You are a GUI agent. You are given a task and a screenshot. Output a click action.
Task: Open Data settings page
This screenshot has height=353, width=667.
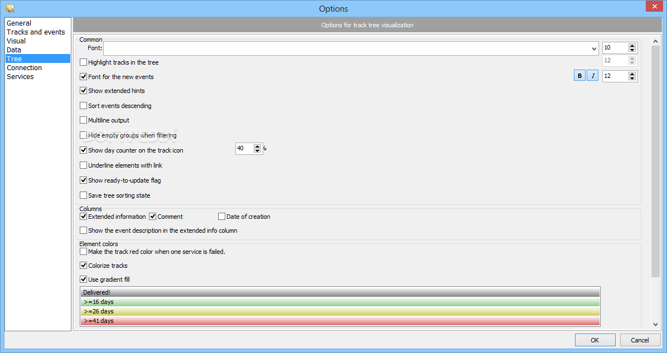14,50
